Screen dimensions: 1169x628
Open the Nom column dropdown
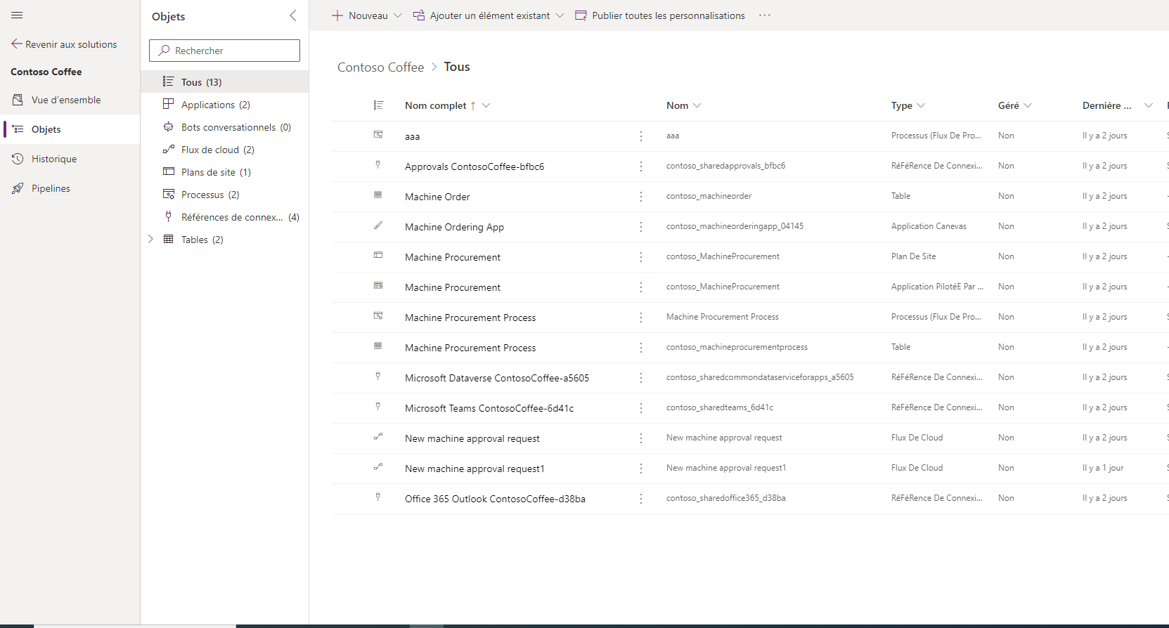pyautogui.click(x=697, y=105)
